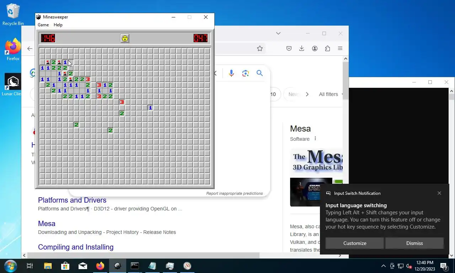
Task: Open the All filters dropdown
Action: (x=331, y=94)
